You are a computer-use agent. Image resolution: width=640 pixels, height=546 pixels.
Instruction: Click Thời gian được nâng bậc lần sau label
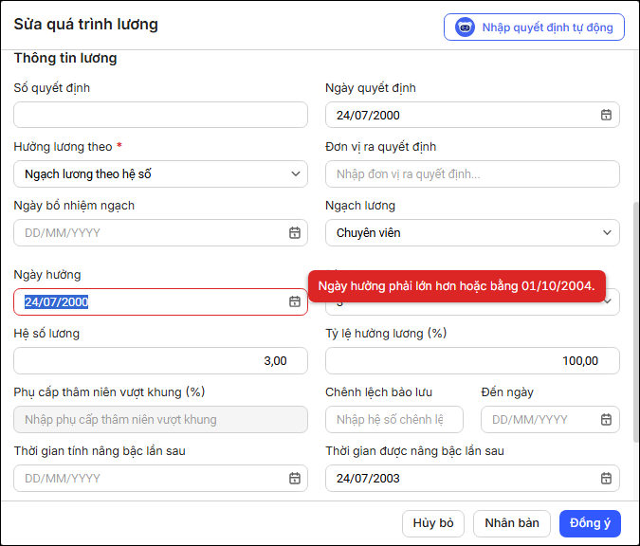click(x=414, y=451)
